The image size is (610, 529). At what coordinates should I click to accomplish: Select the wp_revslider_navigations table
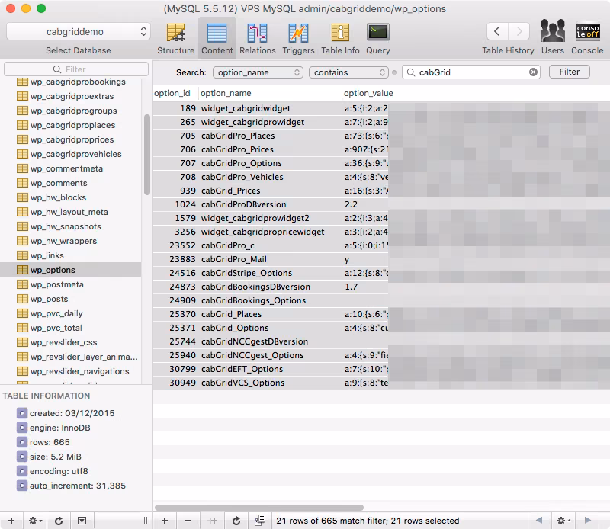click(70, 371)
